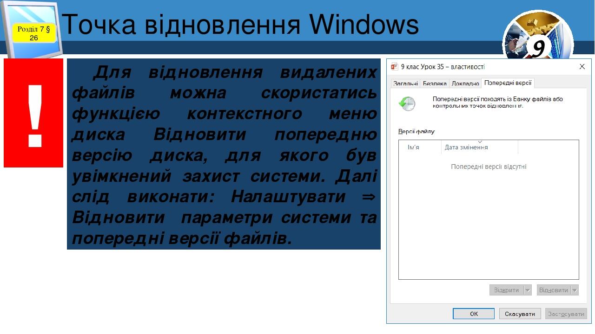The image size is (595, 334).
Task: Click the previous versions clock icon
Action: [407, 103]
